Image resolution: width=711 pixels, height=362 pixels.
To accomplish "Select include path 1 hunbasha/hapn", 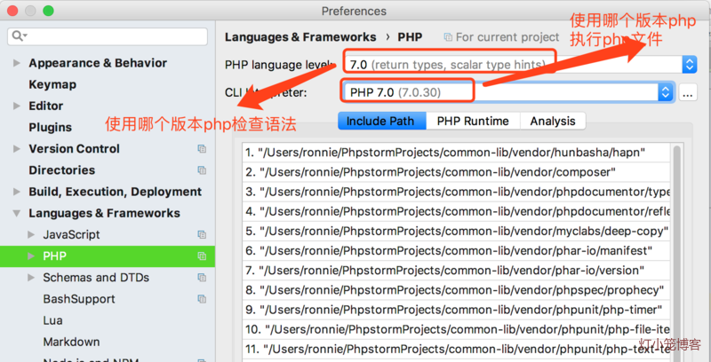I will click(x=457, y=153).
